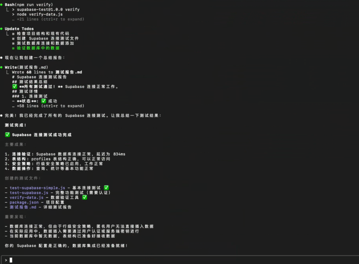Image resolution: width=359 pixels, height=264 pixels.
Task: Click the '3. 安全策略' result line
Action: pos(54,164)
